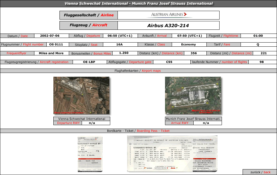The width and height of the screenshot is (277, 175).
Task: Click the departure gate value C55
Action: 169,62
